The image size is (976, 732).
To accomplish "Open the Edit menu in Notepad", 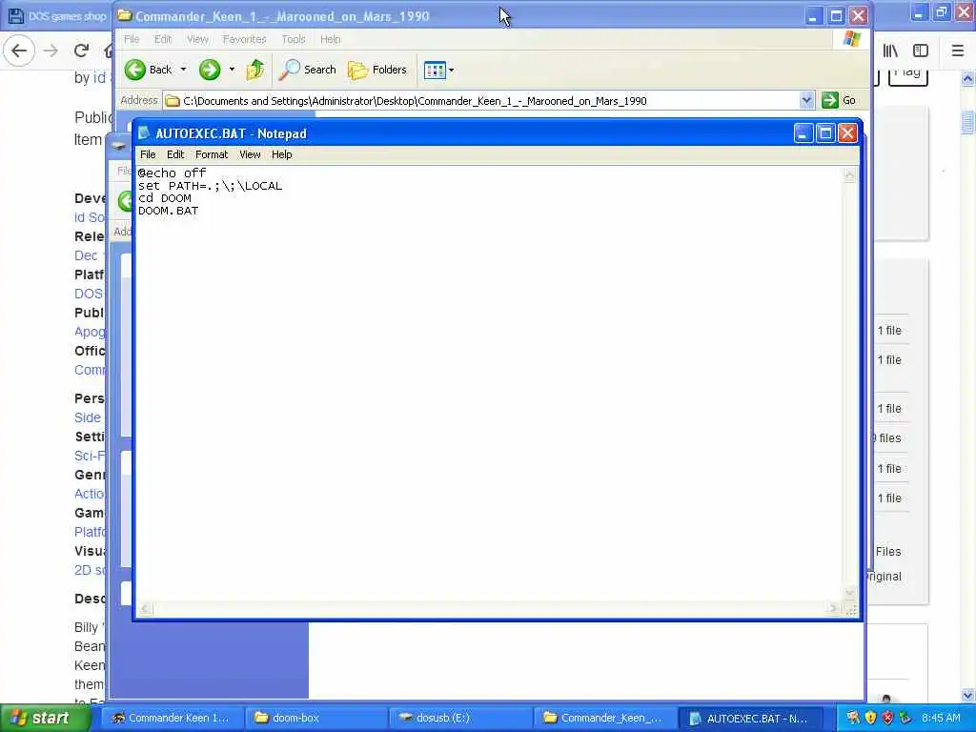I will click(175, 154).
